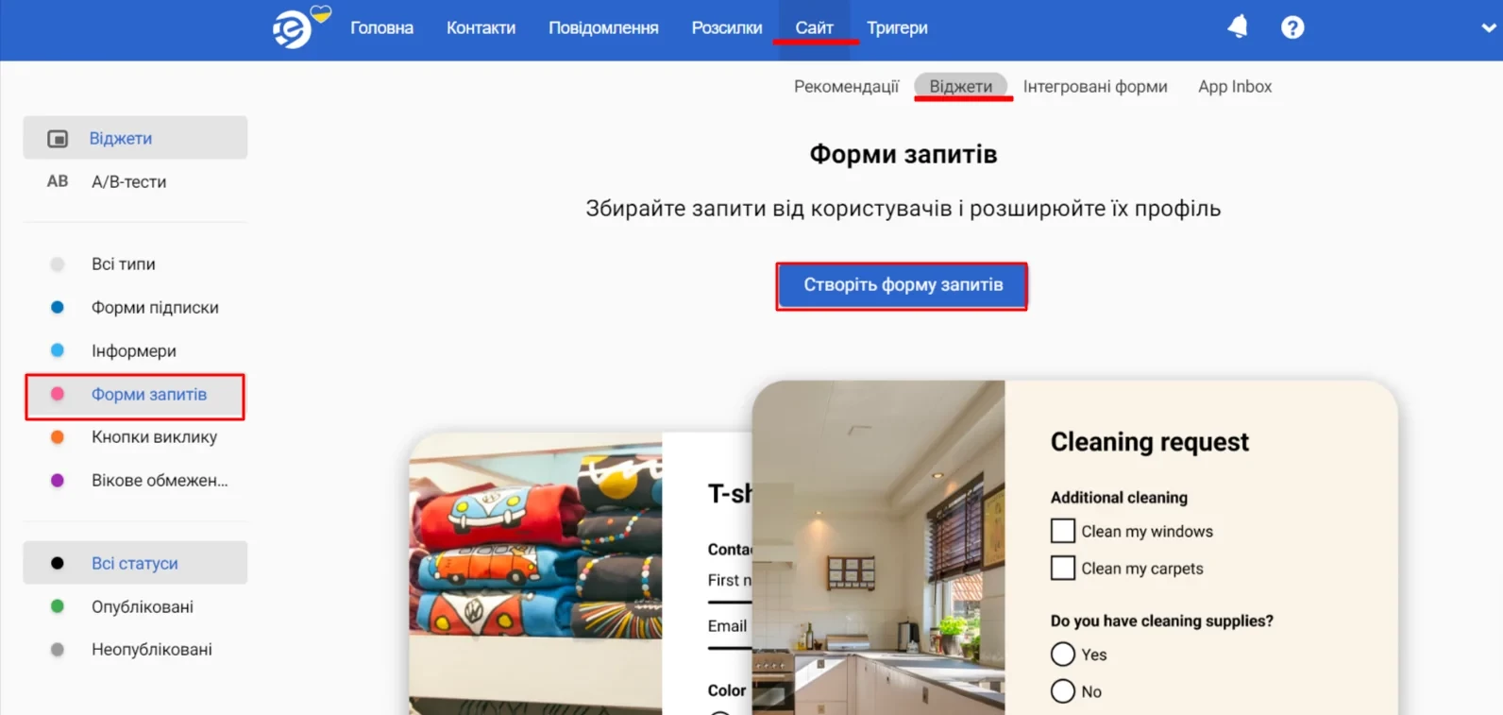This screenshot has height=715, width=1503.
Task: Click the eSputnik logo icon
Action: pos(293,29)
